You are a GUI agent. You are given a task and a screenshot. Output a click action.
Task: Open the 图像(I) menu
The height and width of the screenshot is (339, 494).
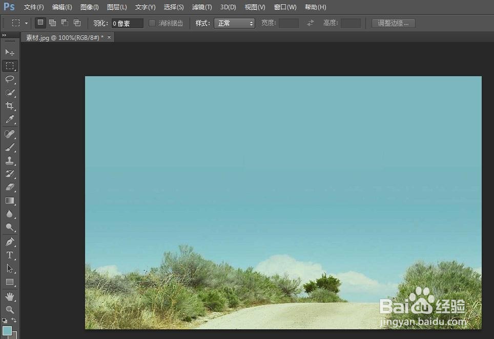tap(90, 7)
